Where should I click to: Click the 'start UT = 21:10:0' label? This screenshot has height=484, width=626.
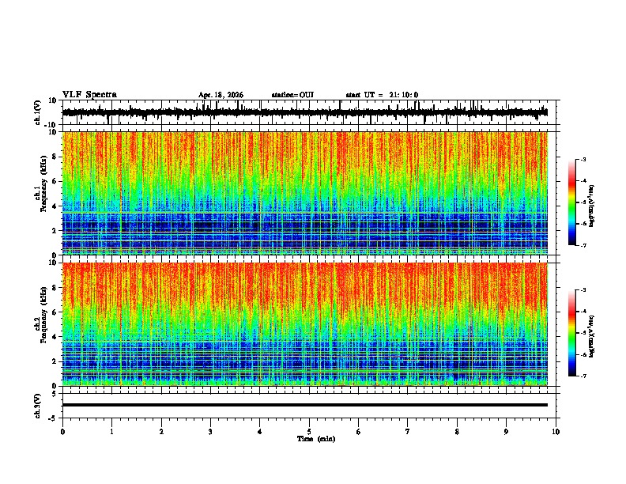pyautogui.click(x=382, y=95)
